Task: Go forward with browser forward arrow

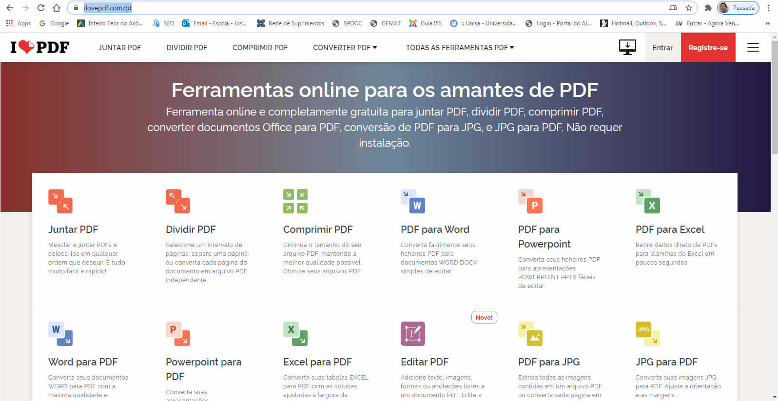Action: click(x=25, y=8)
